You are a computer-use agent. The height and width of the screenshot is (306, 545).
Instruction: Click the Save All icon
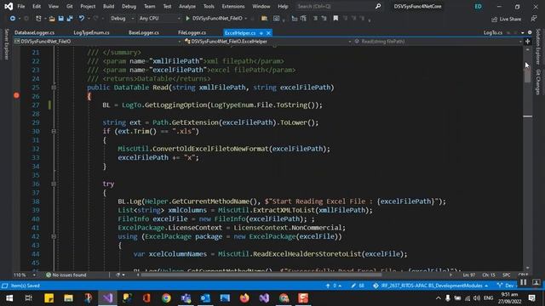(70, 19)
